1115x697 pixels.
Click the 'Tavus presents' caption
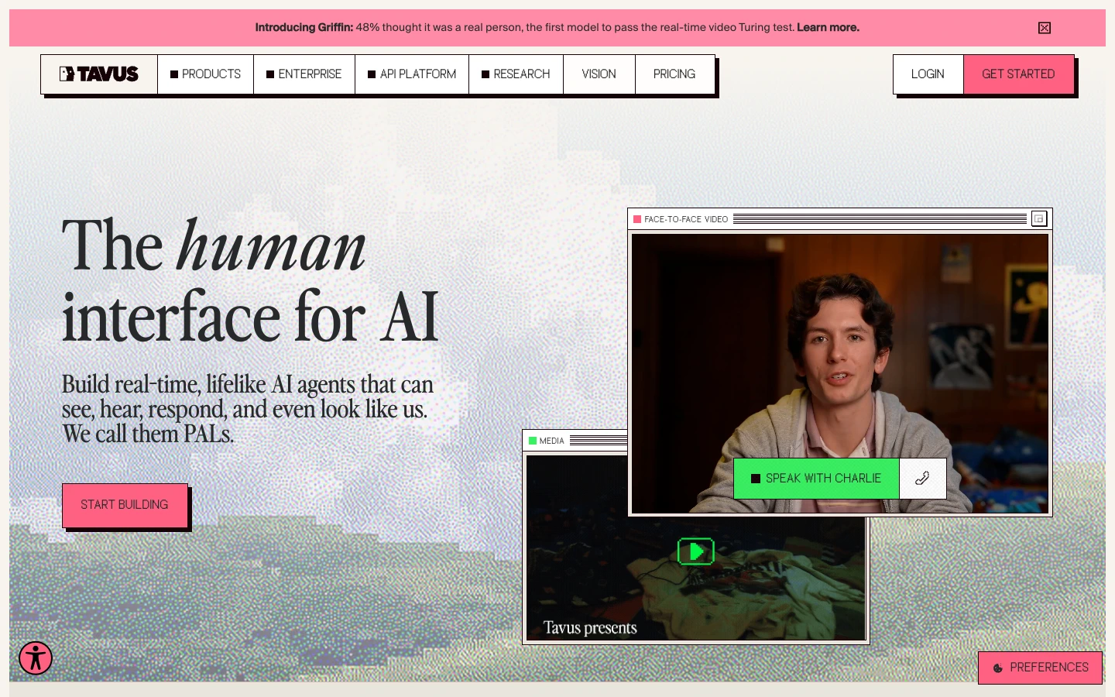pos(590,628)
